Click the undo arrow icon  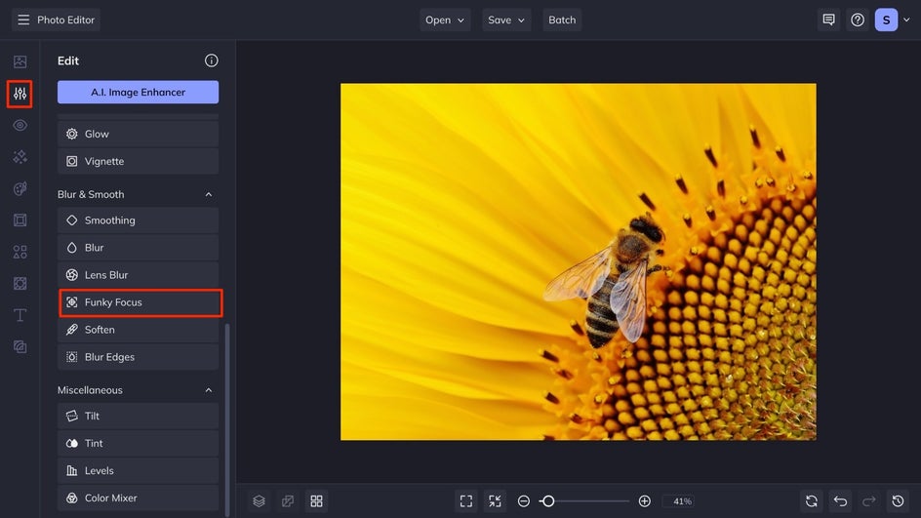pos(840,500)
